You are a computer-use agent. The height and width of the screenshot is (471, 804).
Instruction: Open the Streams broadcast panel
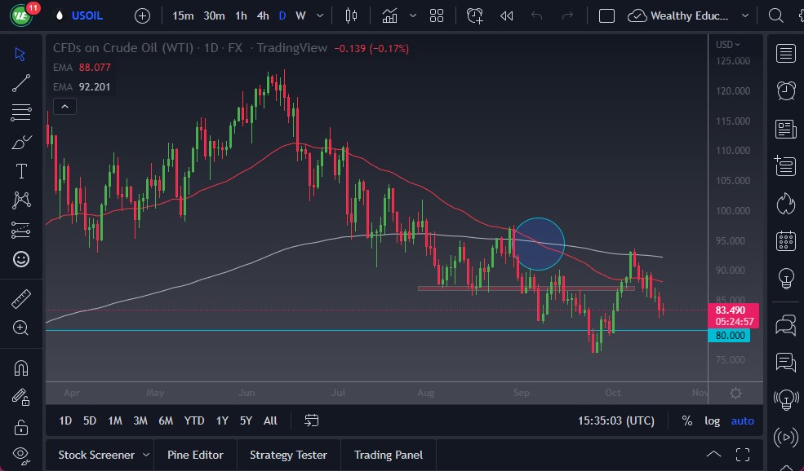tap(785, 438)
